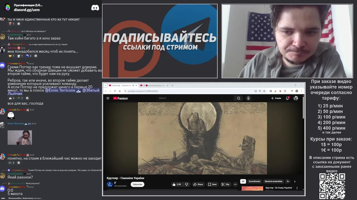The image size is (357, 200).
Task: Open the YouTube account avatar menu
Action: tap(296, 98)
